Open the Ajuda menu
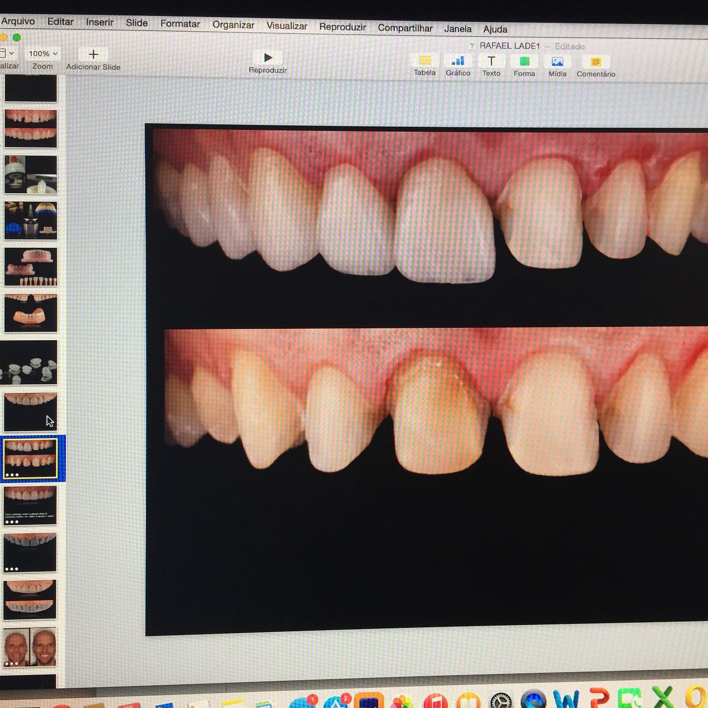Screen dimensions: 708x708 click(x=495, y=29)
